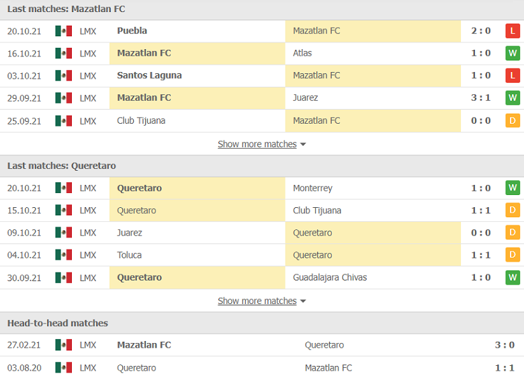
Task: Expand more matches under Queretaro section
Action: click(262, 301)
